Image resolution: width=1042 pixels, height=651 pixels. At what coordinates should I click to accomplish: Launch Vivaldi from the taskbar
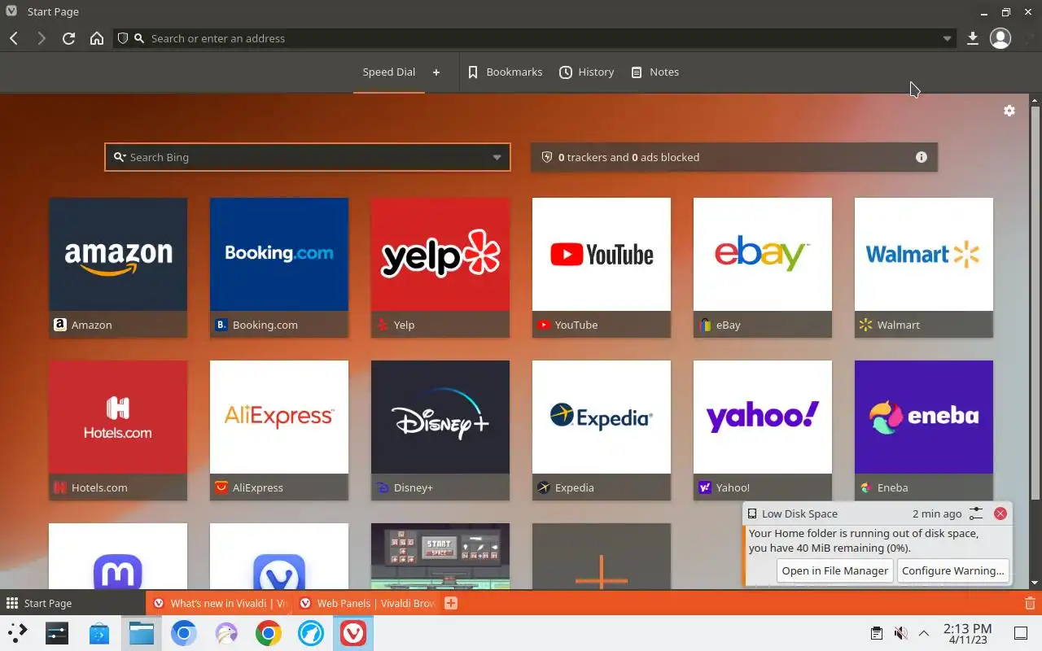coord(353,633)
